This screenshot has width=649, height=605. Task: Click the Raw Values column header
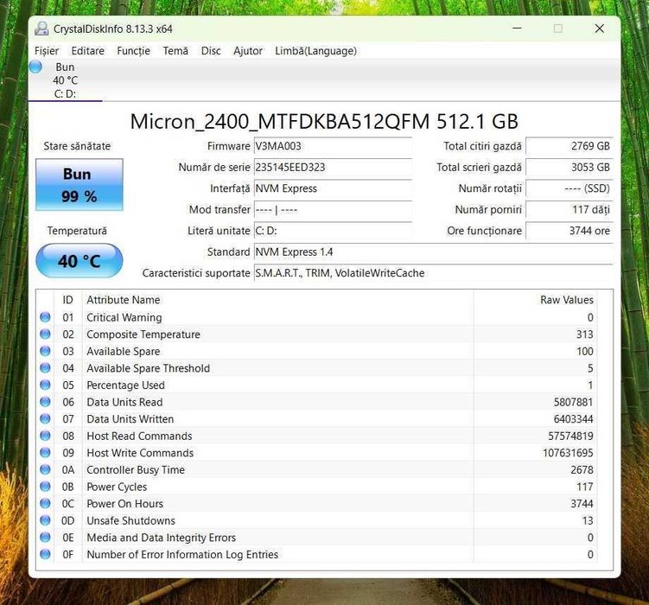(x=535, y=300)
